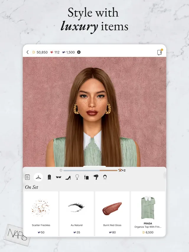Tap the Au Naturel price 35
The height and width of the screenshot is (252, 189).
pyautogui.click(x=77, y=232)
